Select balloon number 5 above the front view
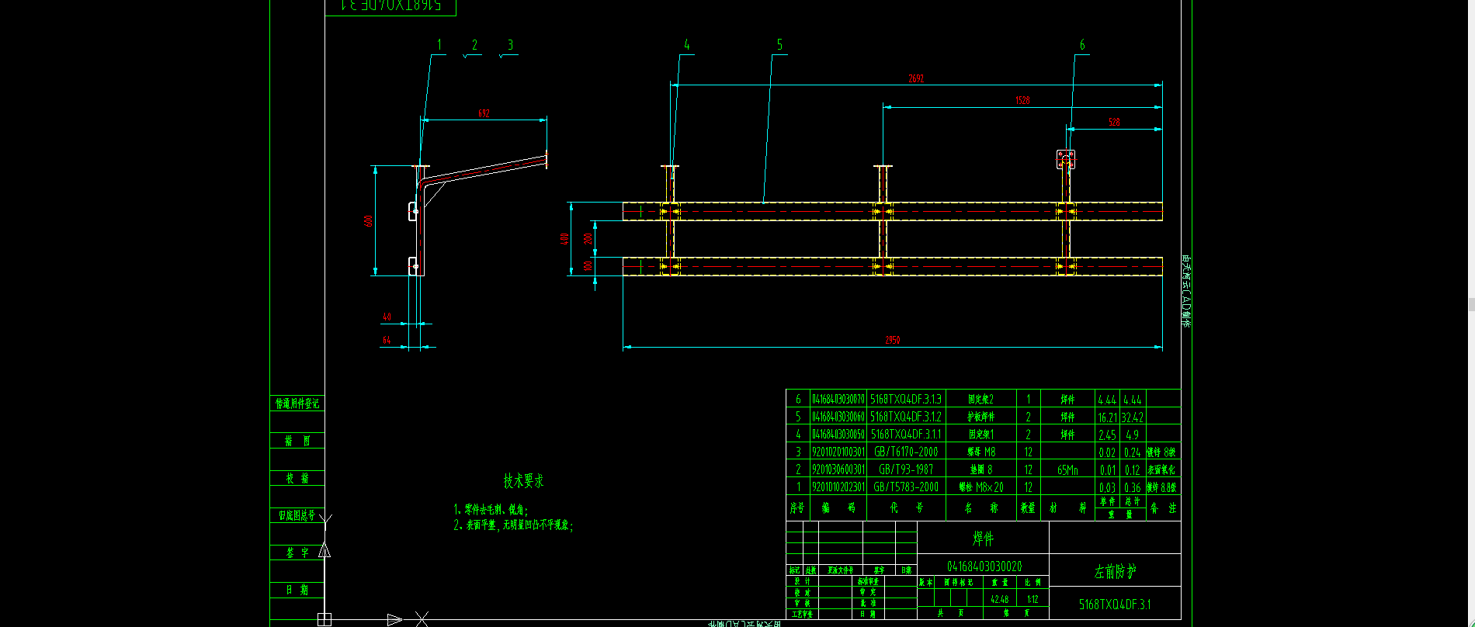The width and height of the screenshot is (1475, 627). coord(779,45)
